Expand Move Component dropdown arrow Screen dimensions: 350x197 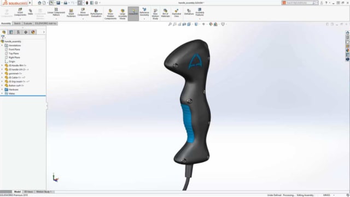tap(83, 19)
